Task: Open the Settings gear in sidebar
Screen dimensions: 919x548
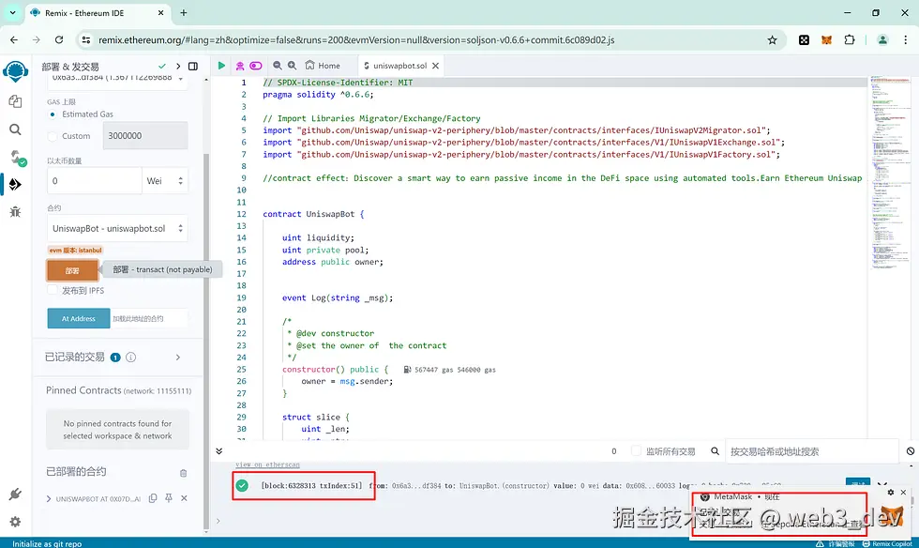Action: tap(15, 522)
